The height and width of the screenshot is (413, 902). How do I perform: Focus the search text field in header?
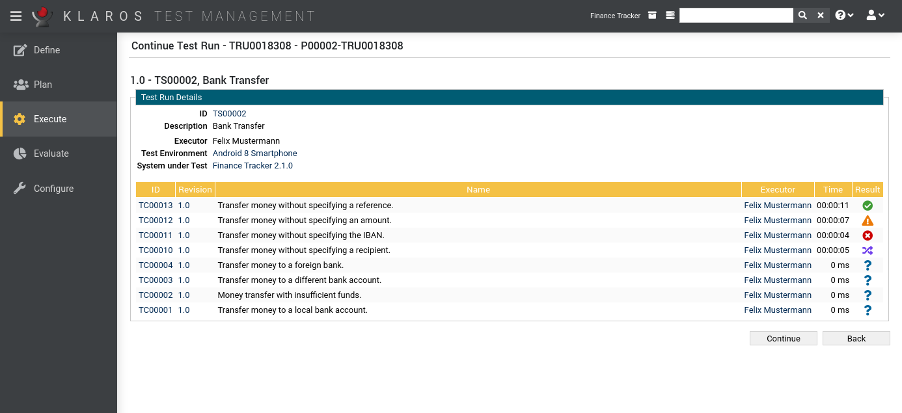(736, 16)
